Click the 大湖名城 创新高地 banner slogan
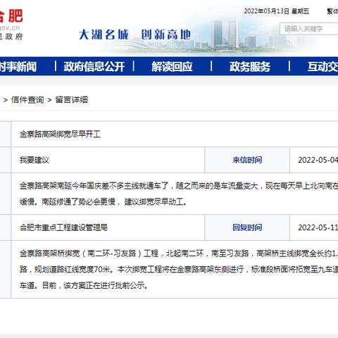 pyautogui.click(x=134, y=35)
